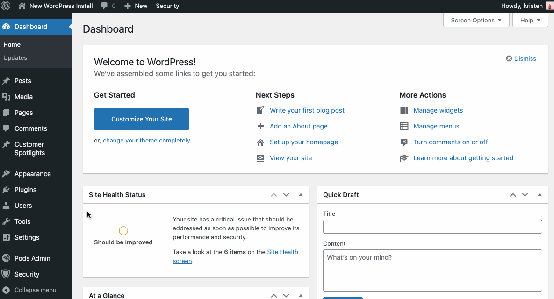Open Security shield icon in sidebar

click(6, 274)
